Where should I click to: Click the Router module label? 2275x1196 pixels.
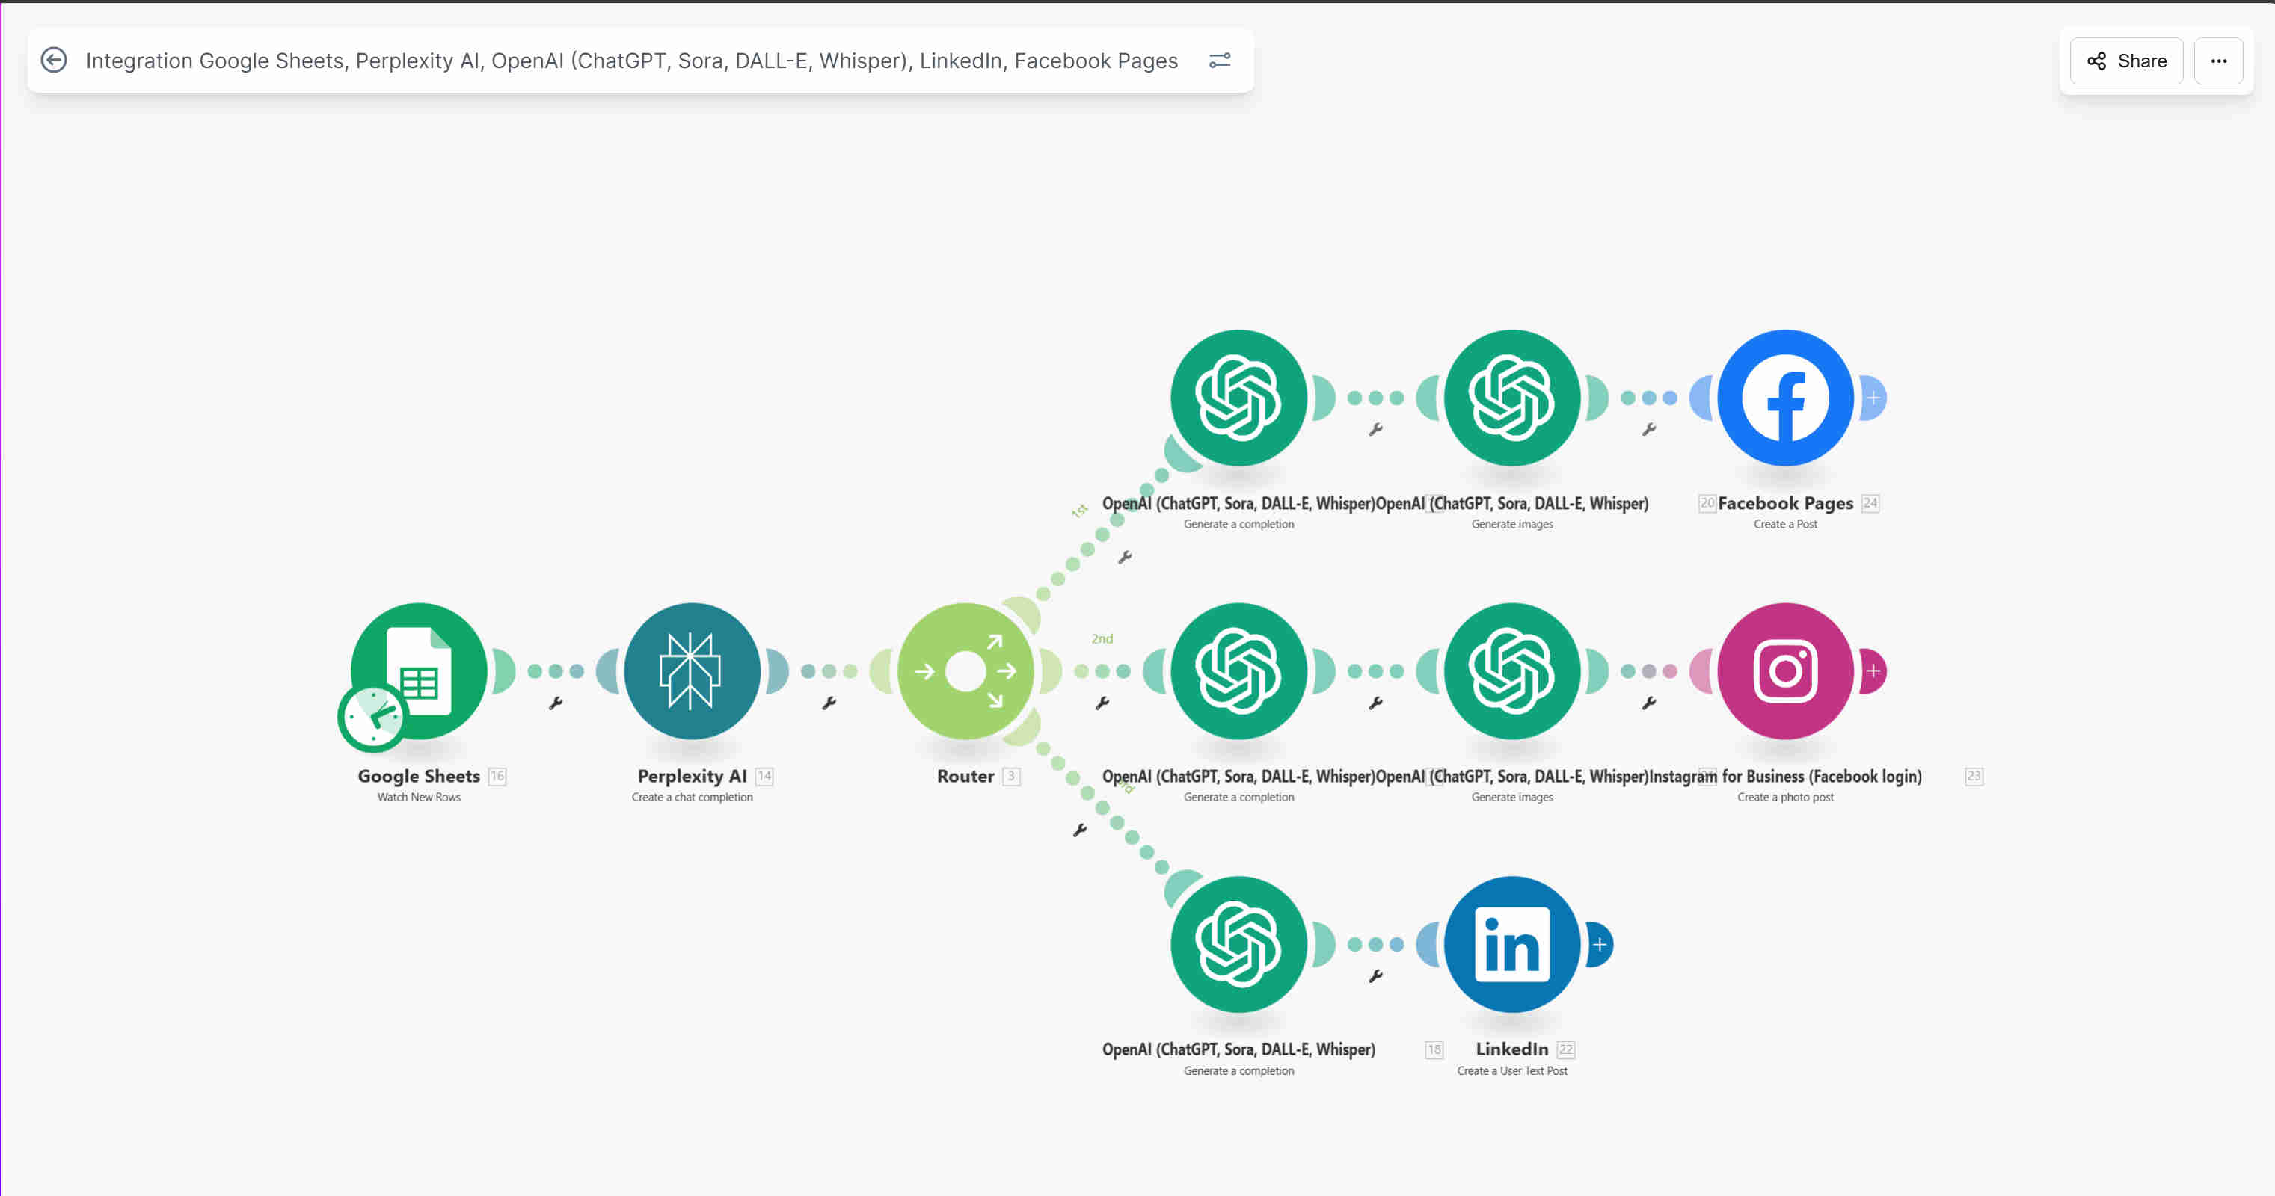[965, 776]
